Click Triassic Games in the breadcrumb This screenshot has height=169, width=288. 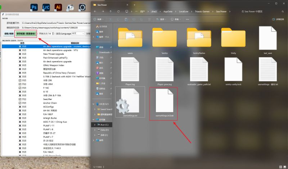pos(202,12)
